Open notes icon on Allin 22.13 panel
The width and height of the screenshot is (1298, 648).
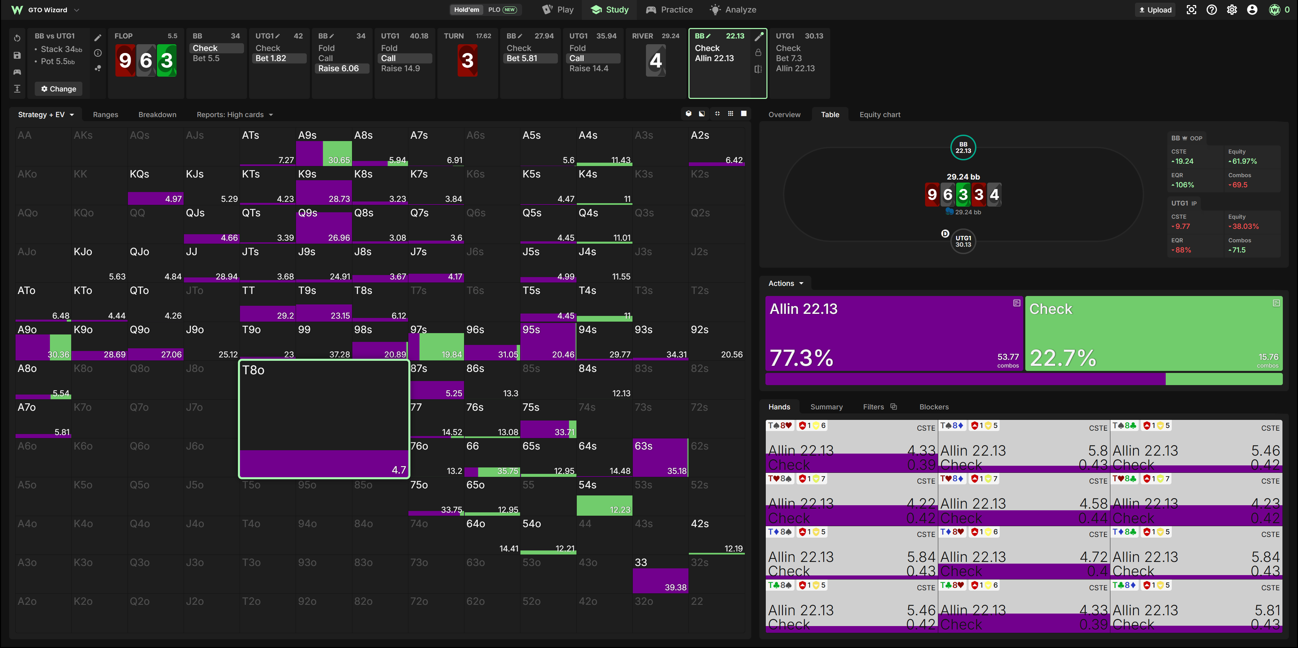1017,303
